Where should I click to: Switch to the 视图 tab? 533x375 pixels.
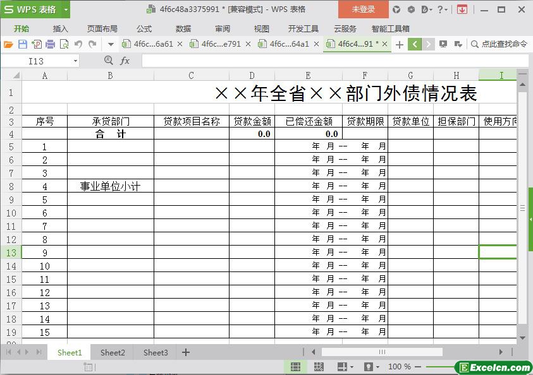pos(261,29)
